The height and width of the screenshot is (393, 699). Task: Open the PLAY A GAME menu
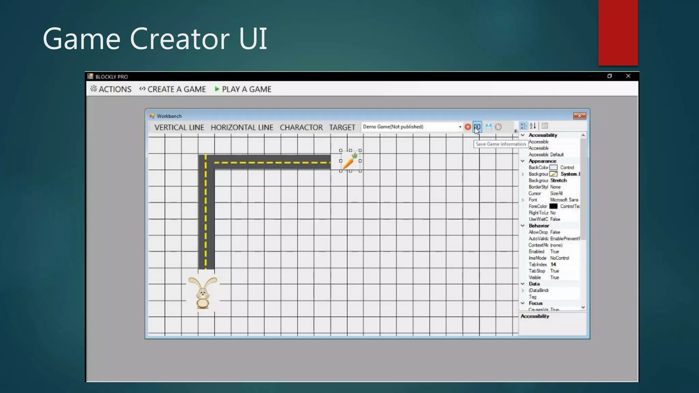[243, 89]
